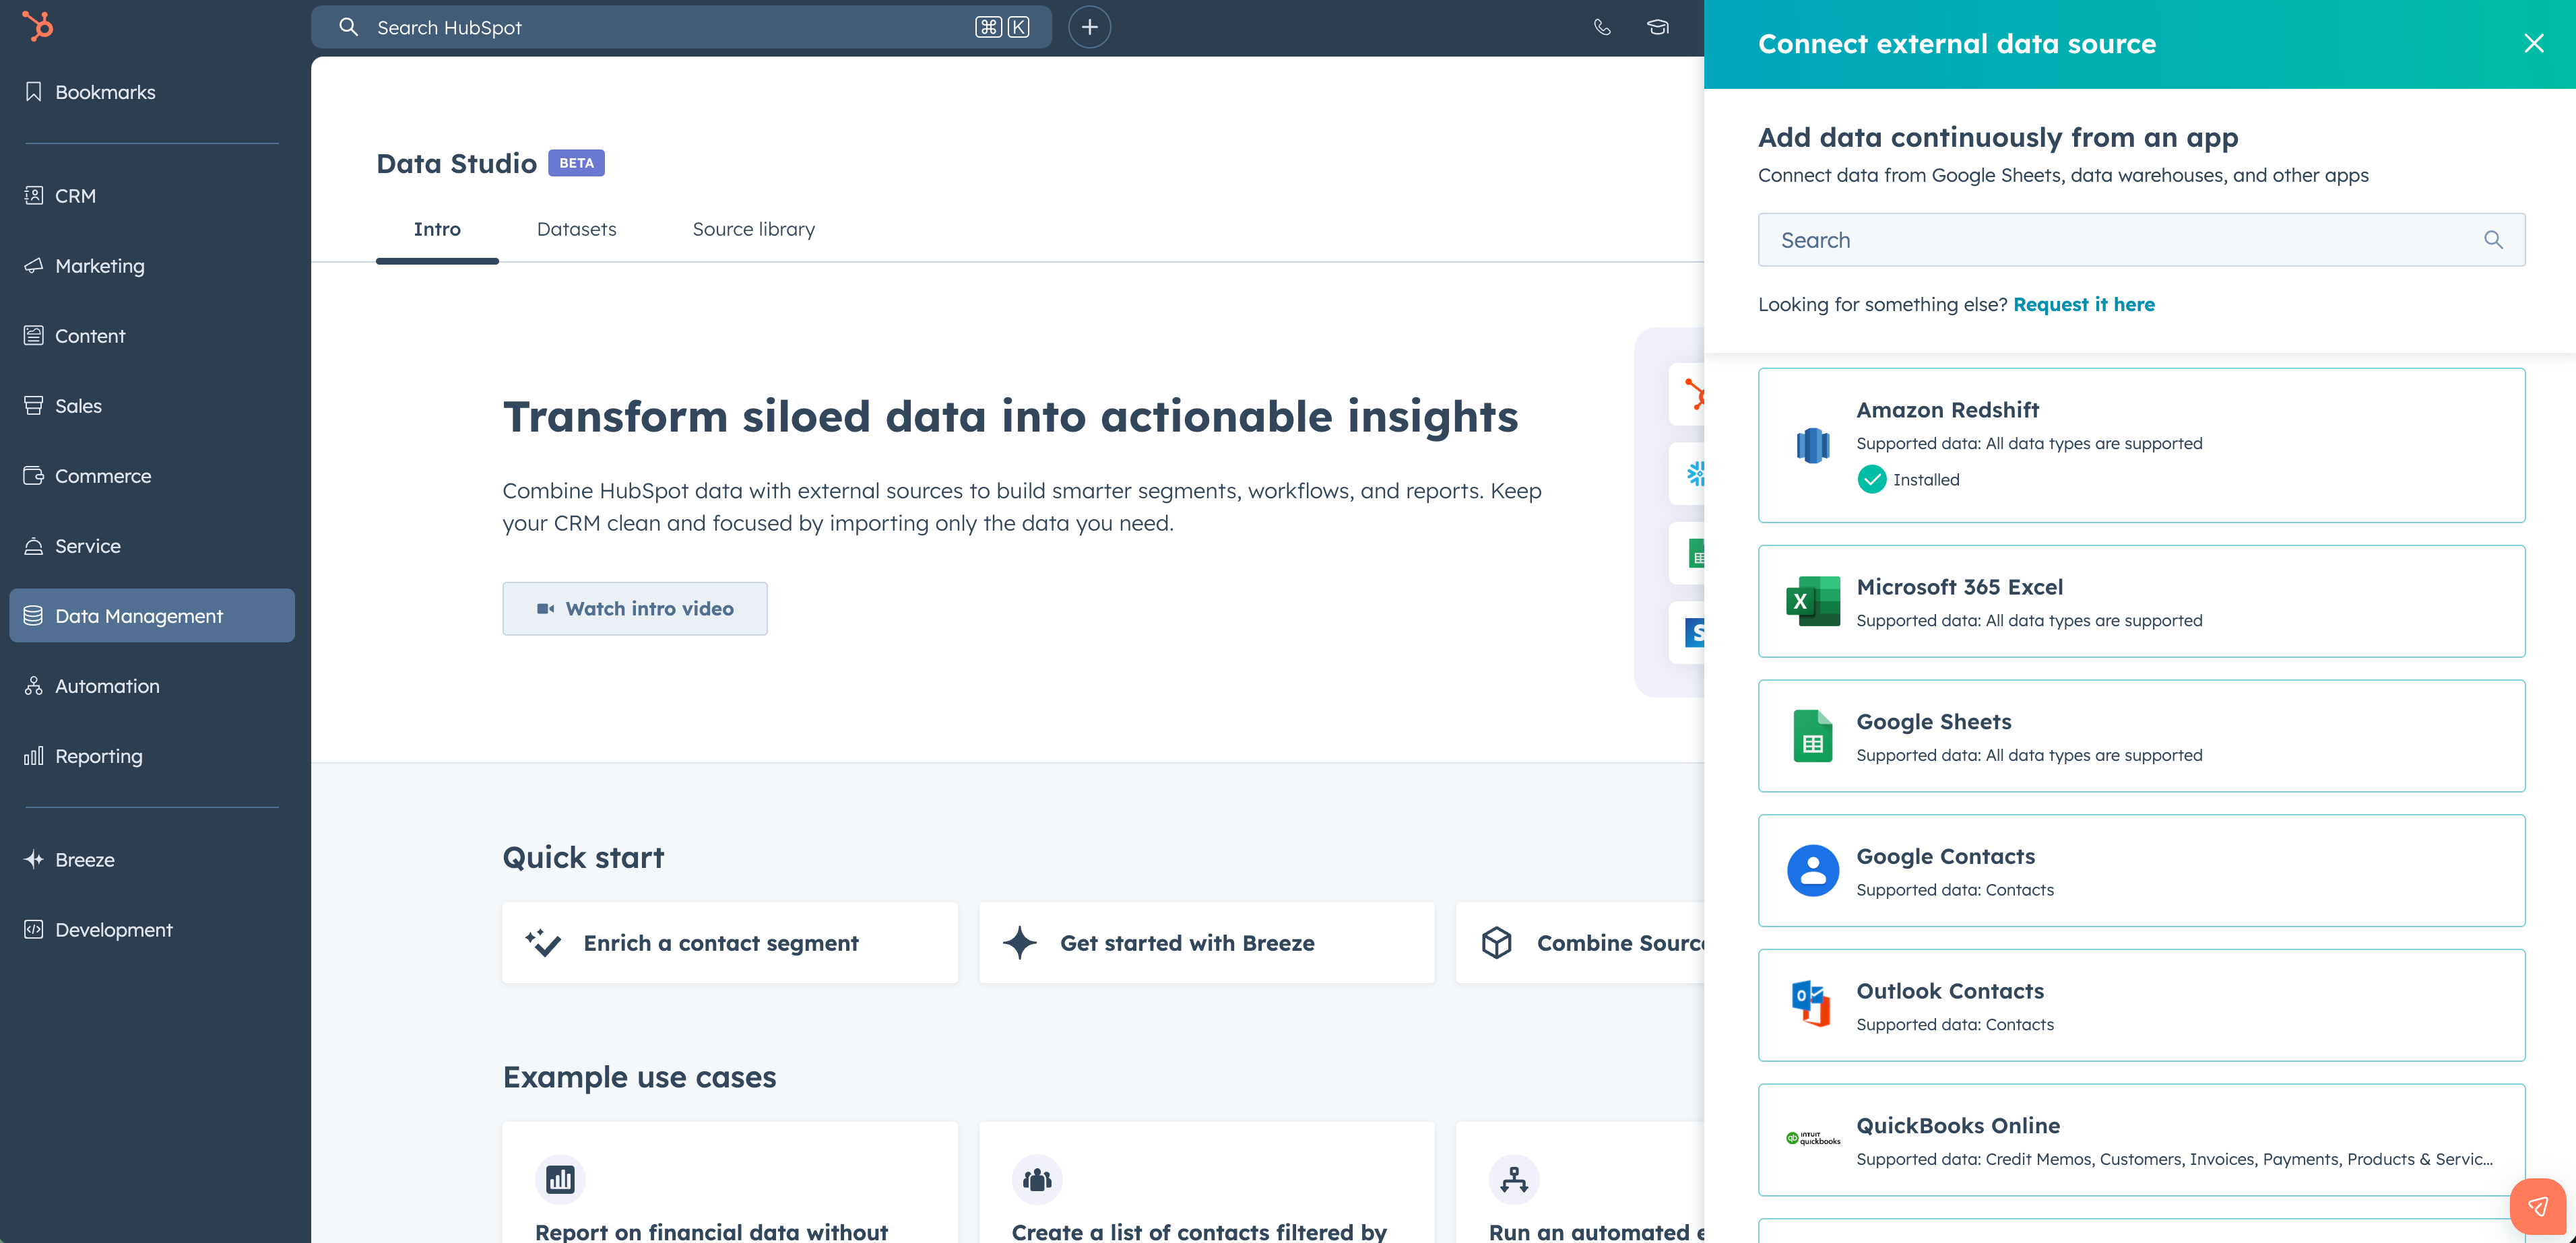Click the plus create button beside the search bar
The width and height of the screenshot is (2576, 1243).
1089,27
